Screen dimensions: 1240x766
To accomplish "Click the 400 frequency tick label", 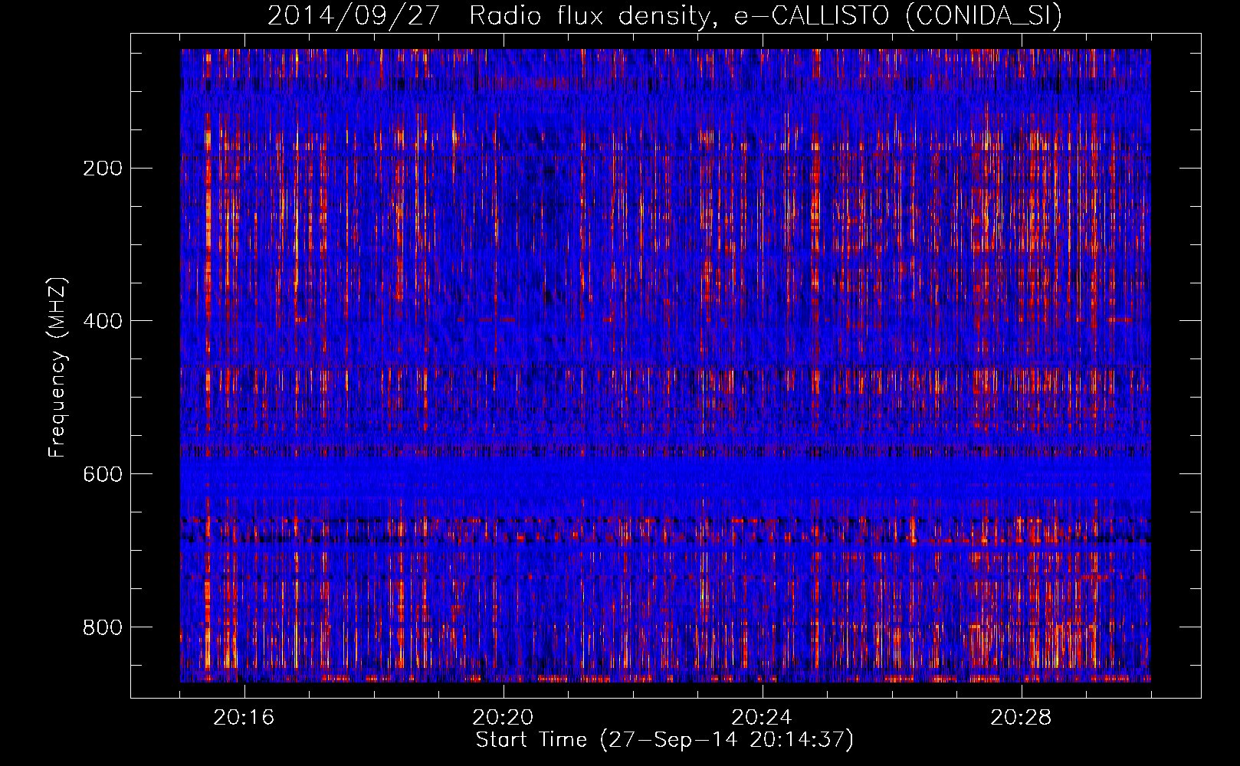I will tap(102, 321).
